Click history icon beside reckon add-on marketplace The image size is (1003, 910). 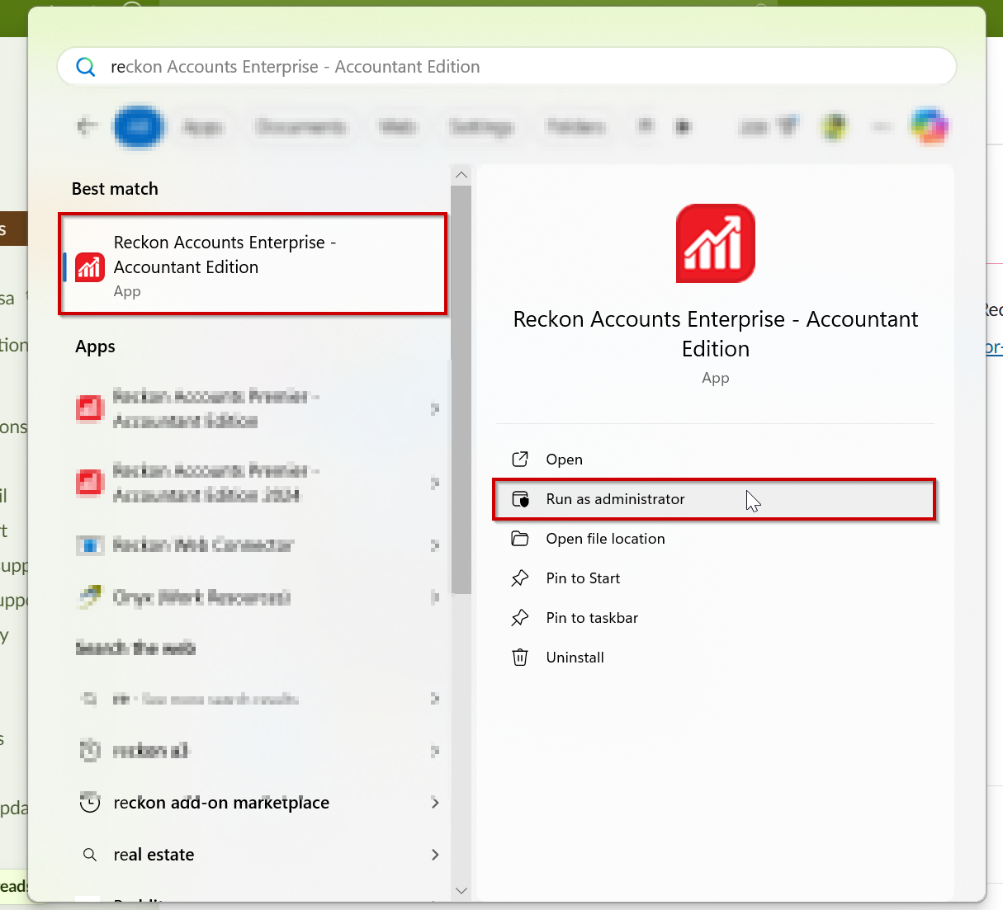pyautogui.click(x=90, y=803)
